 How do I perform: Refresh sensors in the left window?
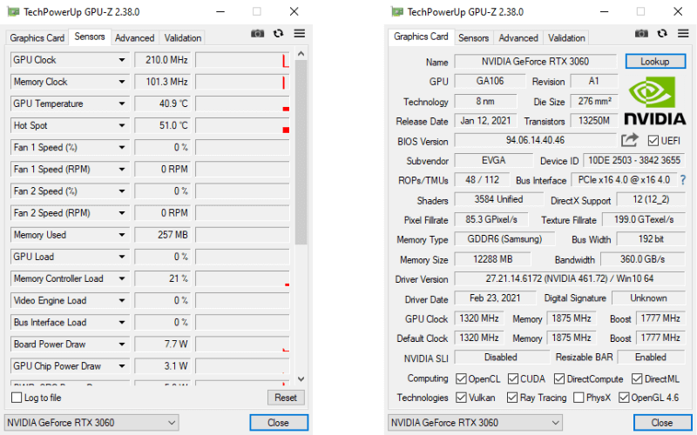278,33
